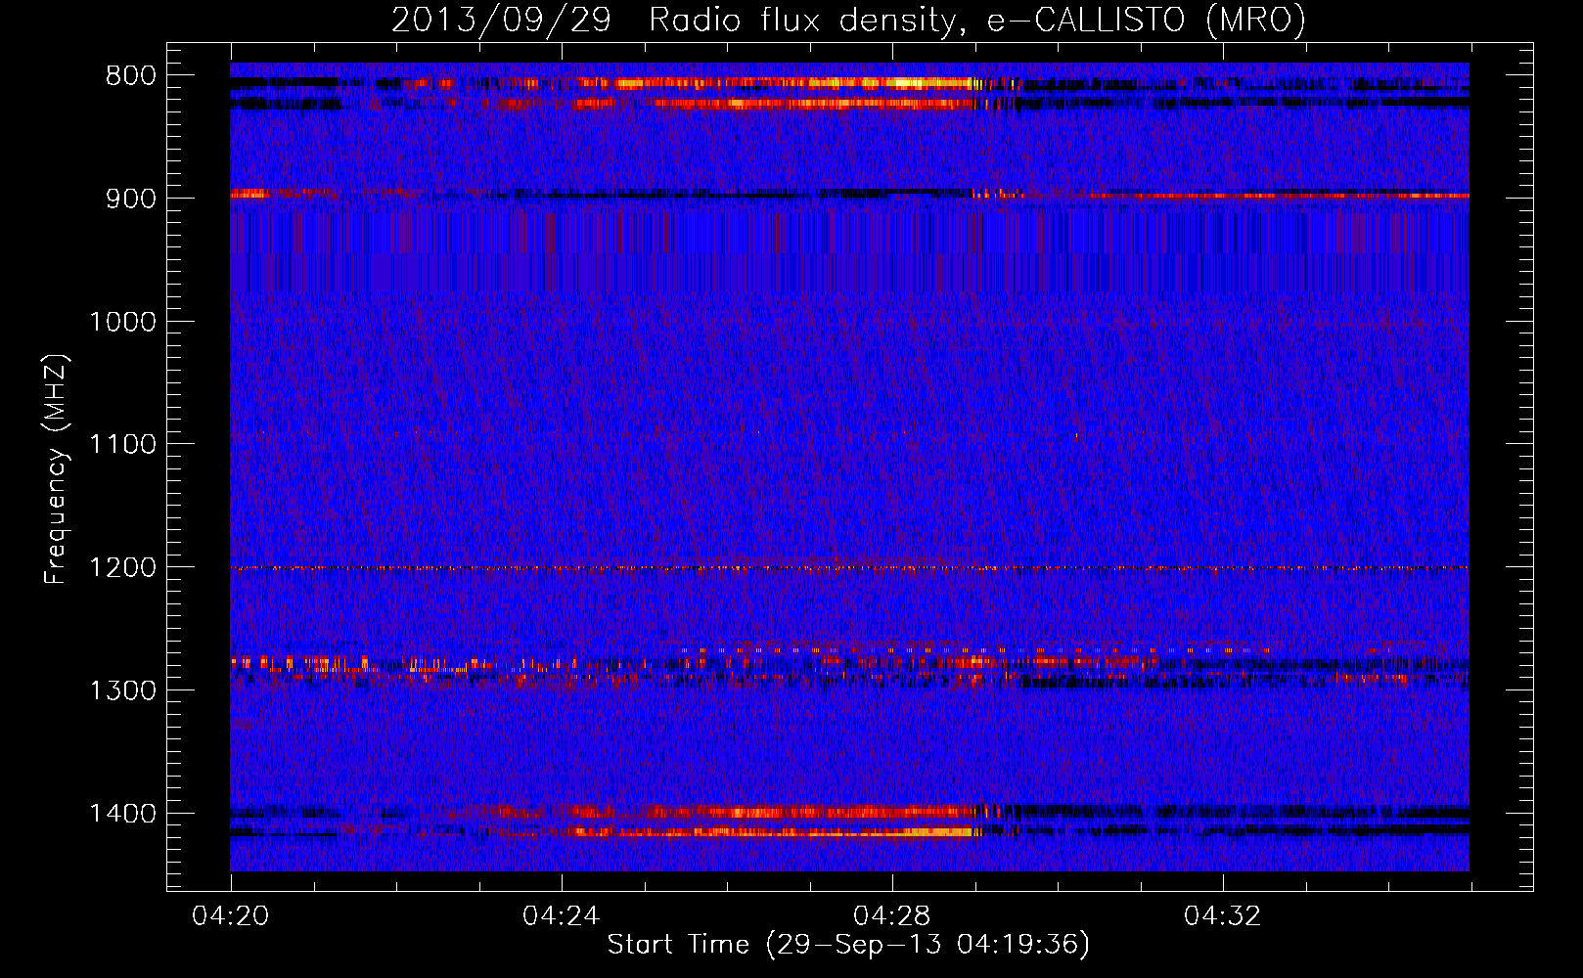Click the 1400 frequency tick label
This screenshot has height=978, width=1583.
tap(122, 814)
